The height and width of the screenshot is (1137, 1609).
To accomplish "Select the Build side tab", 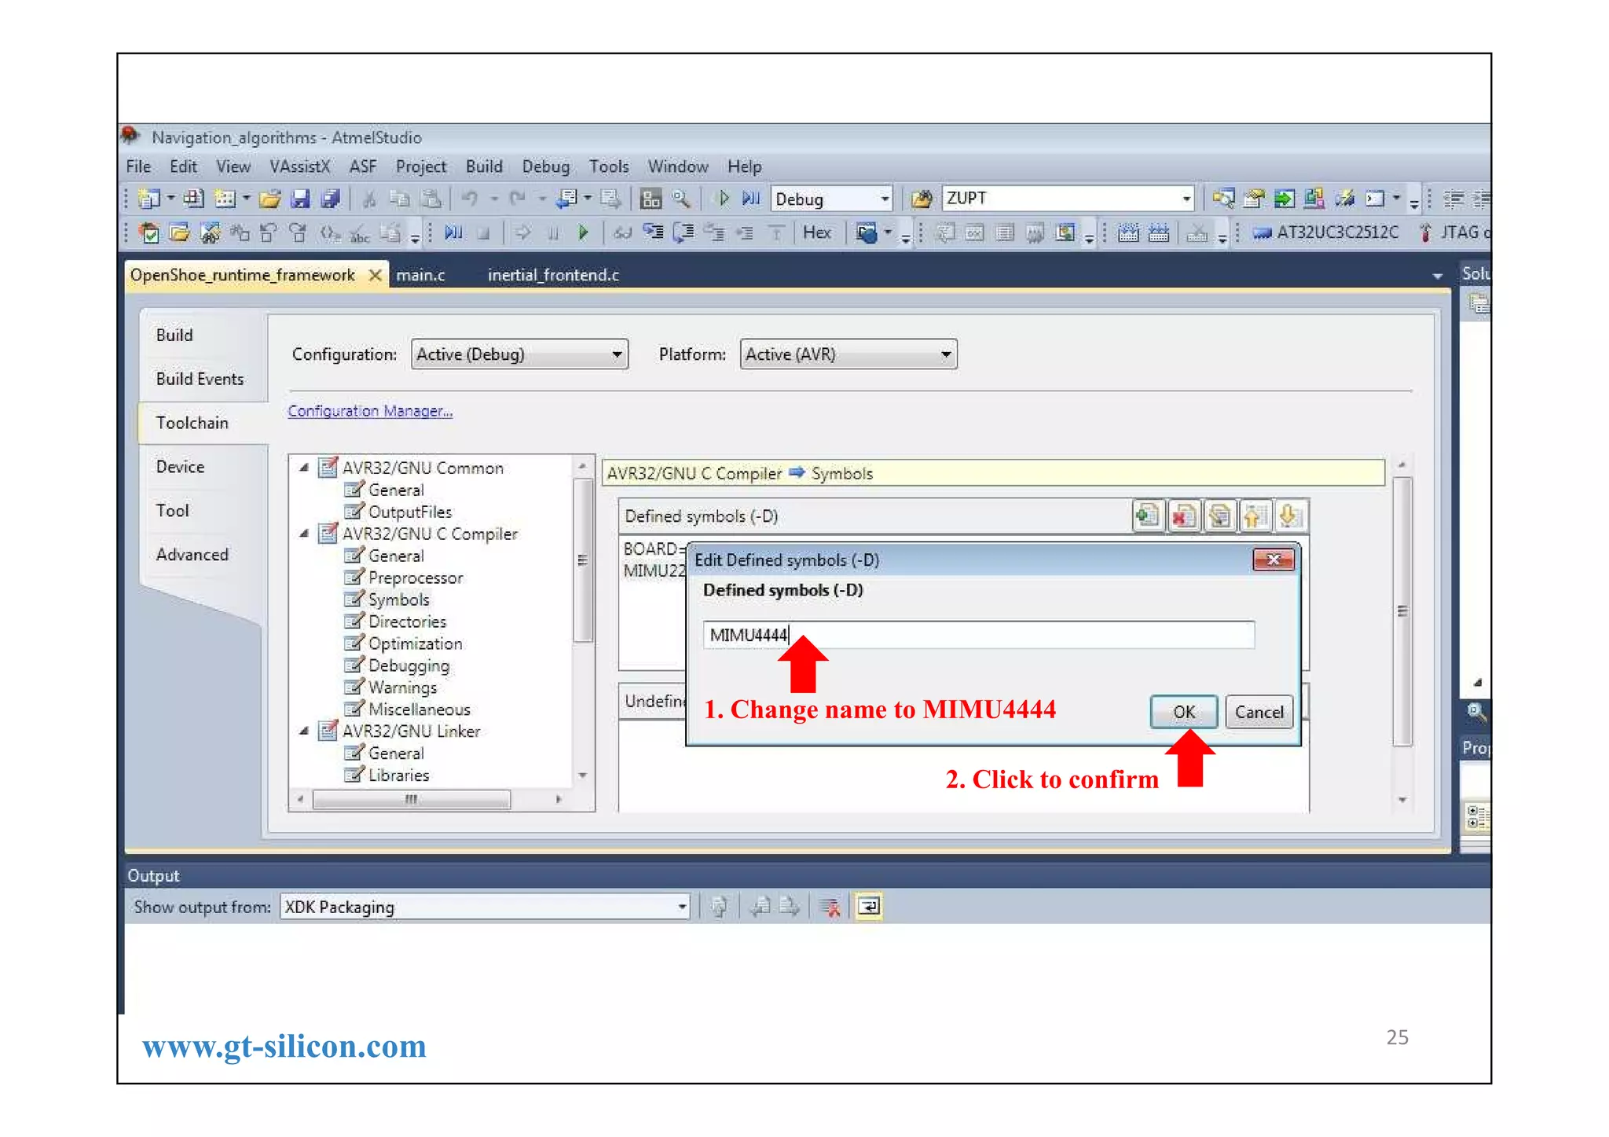I will tap(174, 335).
